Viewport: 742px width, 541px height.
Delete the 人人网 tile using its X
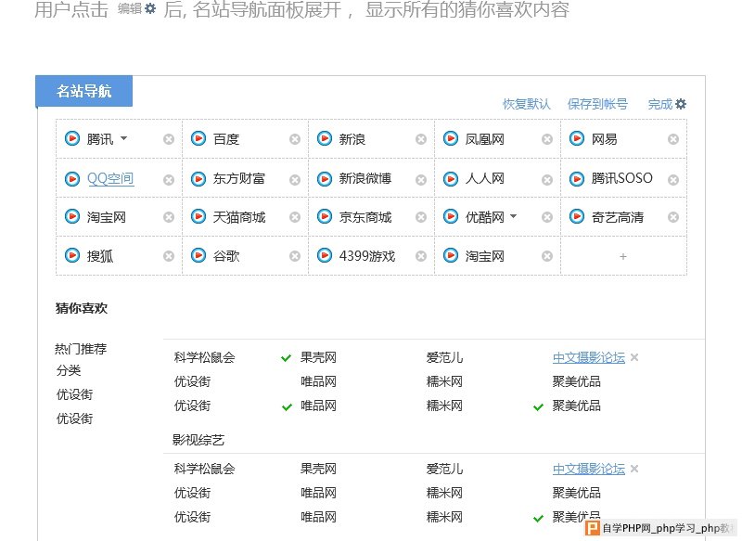pyautogui.click(x=547, y=180)
